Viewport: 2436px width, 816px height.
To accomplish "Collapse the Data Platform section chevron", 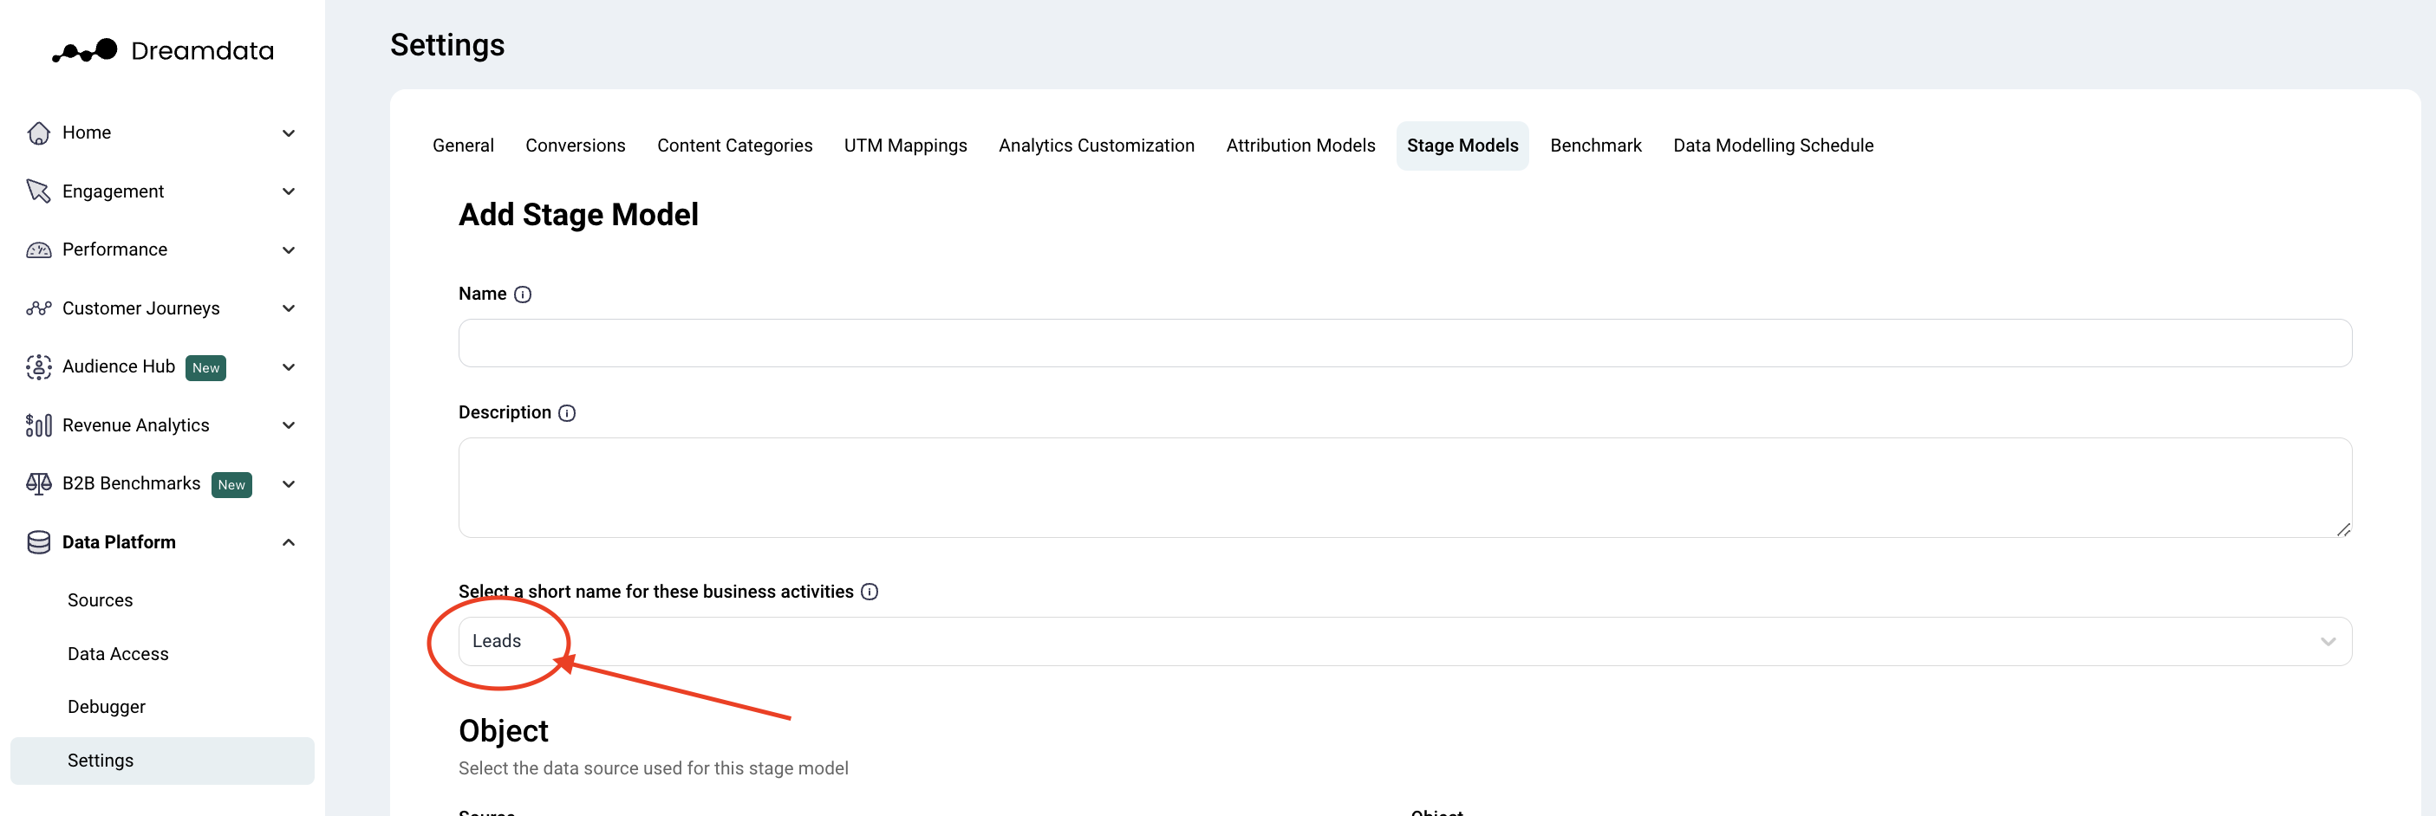I will (x=290, y=542).
